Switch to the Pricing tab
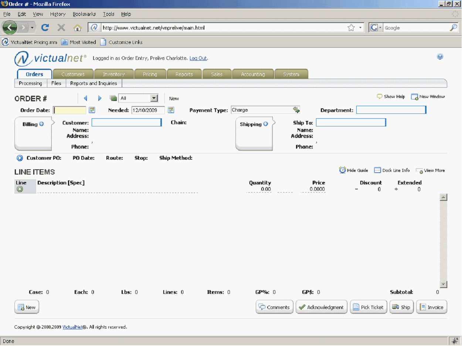This screenshot has width=462, height=346. [150, 74]
